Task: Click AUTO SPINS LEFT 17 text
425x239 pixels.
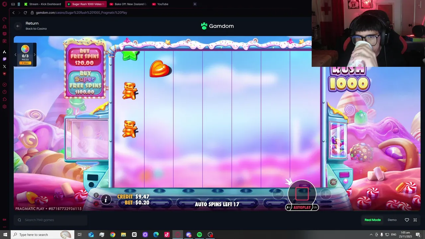Action: coord(217,204)
